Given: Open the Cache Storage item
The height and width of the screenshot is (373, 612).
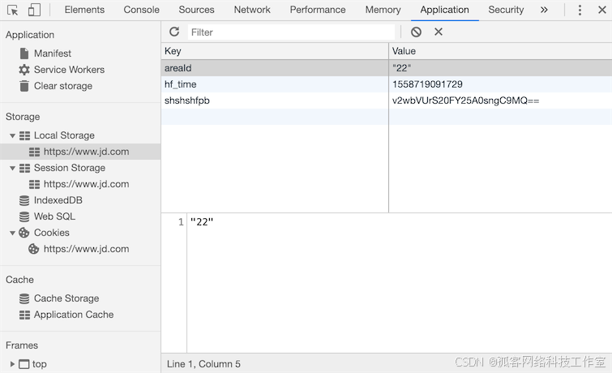Looking at the screenshot, I should pos(66,298).
